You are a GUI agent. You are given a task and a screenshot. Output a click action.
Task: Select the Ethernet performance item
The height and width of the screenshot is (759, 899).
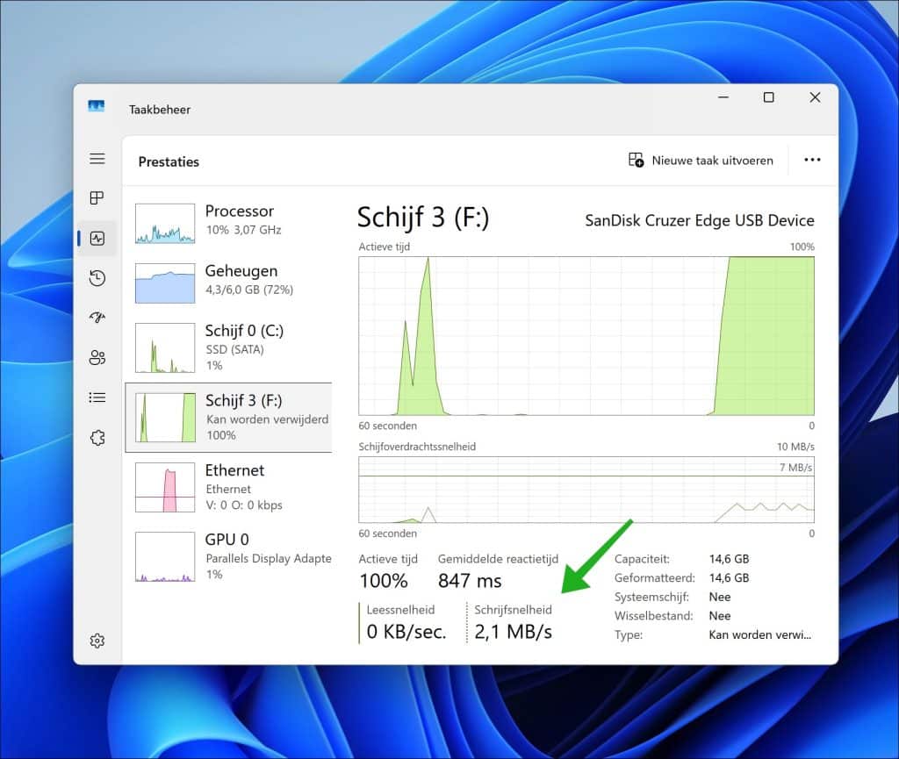[228, 487]
